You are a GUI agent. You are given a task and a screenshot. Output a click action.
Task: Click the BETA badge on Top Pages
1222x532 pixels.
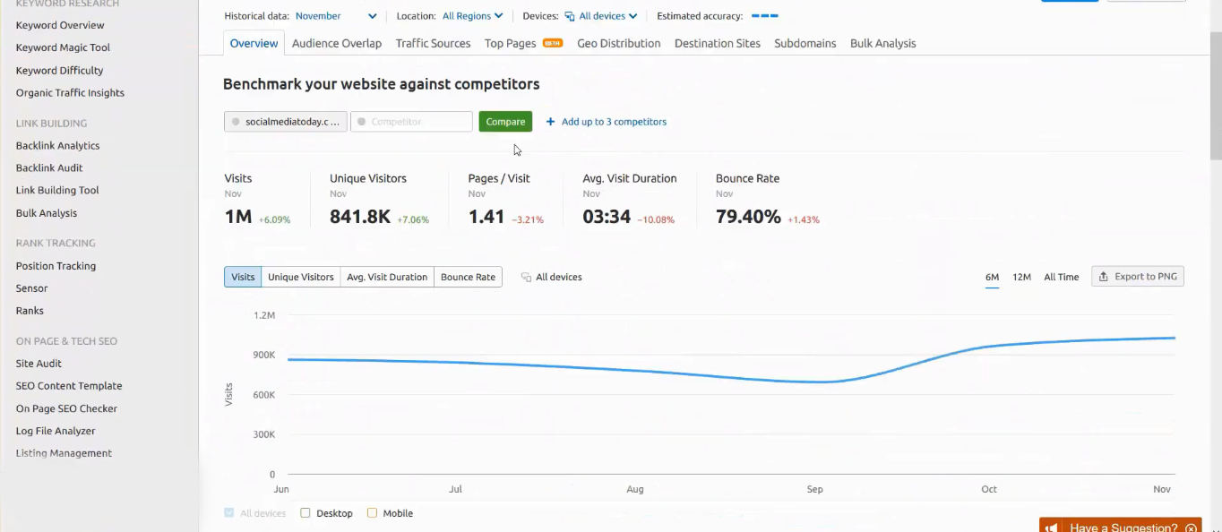pos(553,43)
